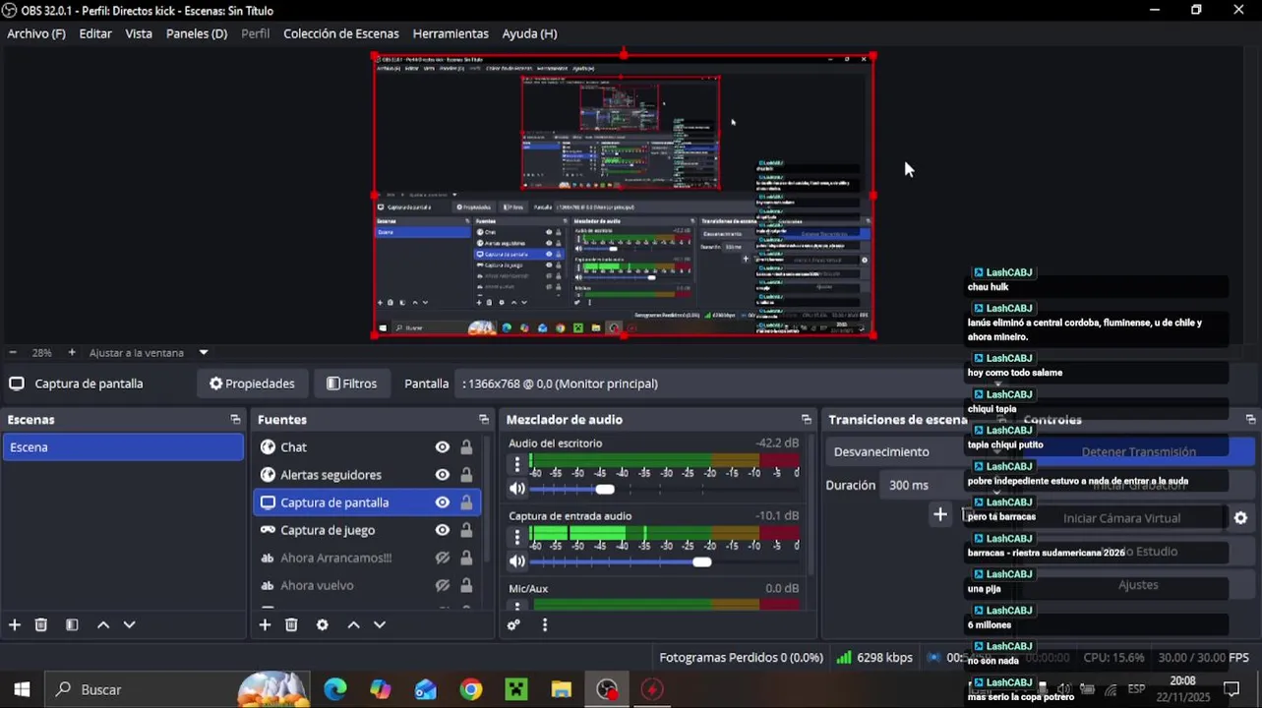
Task: Add a scene transition with plus icon
Action: click(x=940, y=514)
